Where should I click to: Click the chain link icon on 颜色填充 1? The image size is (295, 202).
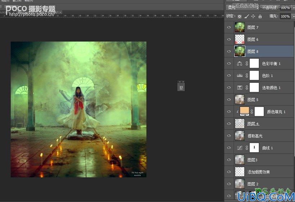click(x=252, y=112)
